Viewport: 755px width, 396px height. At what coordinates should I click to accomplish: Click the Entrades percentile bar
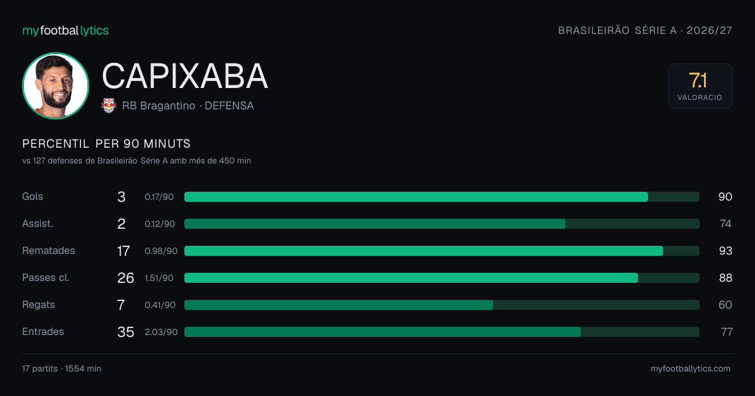[x=442, y=332]
